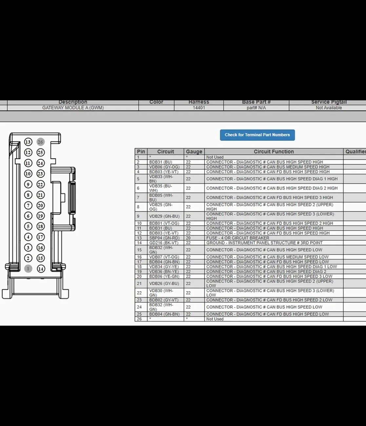Screen dimensions: 366x426
Task: Click circuit VDB26 (GY-BU) cell
Action: pyautogui.click(x=165, y=284)
